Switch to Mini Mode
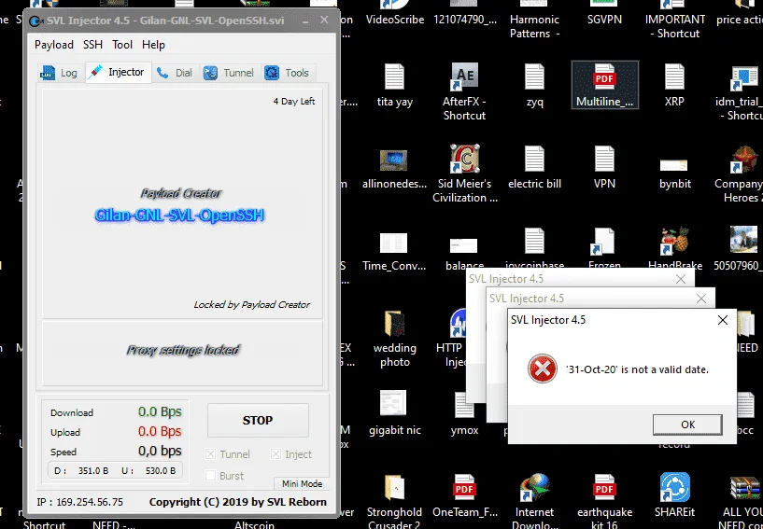The height and width of the screenshot is (529, 763). (302, 483)
